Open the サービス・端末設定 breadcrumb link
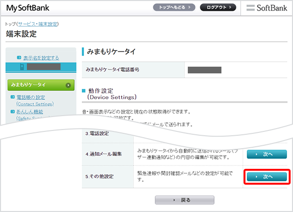 coord(38,24)
